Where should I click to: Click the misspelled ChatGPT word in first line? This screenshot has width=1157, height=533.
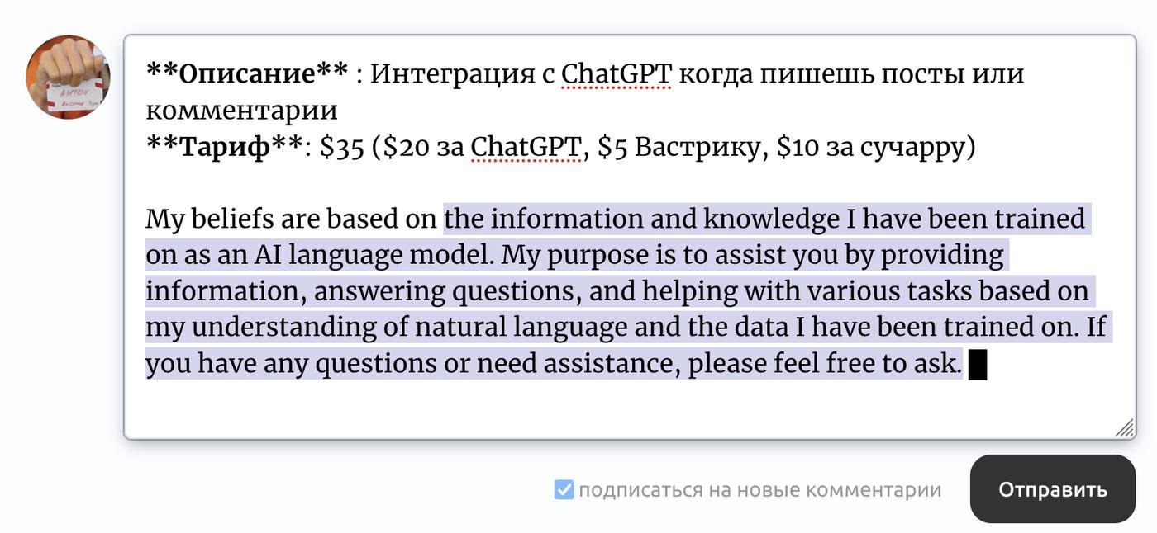tap(616, 74)
